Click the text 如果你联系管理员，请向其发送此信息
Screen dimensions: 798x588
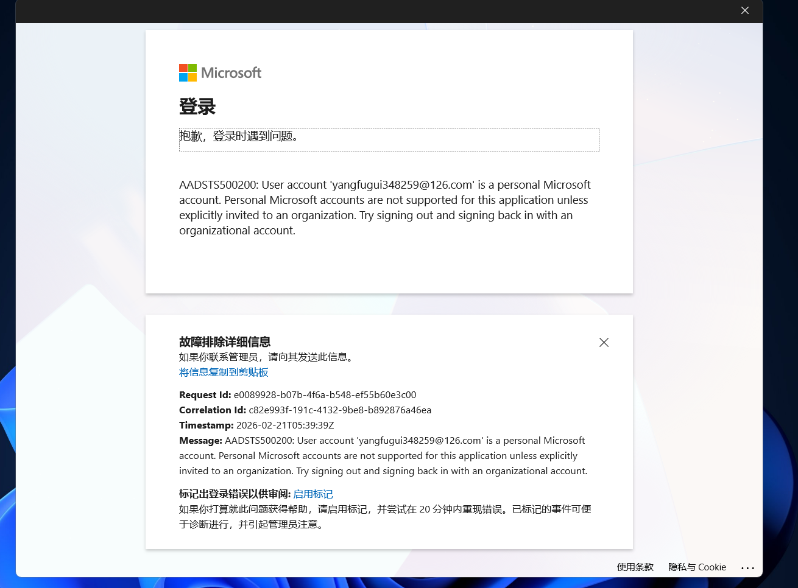(266, 357)
